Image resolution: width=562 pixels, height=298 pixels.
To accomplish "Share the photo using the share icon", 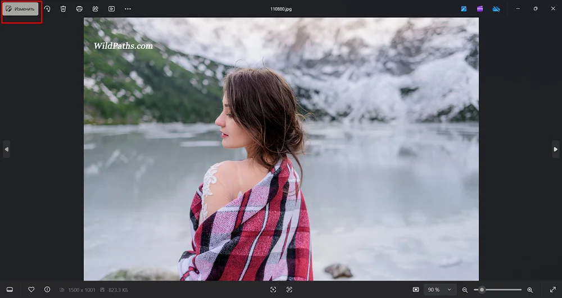I will click(96, 9).
